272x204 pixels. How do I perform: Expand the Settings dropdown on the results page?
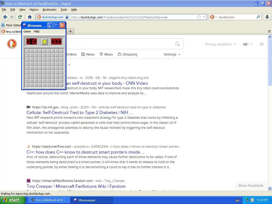coord(179,55)
